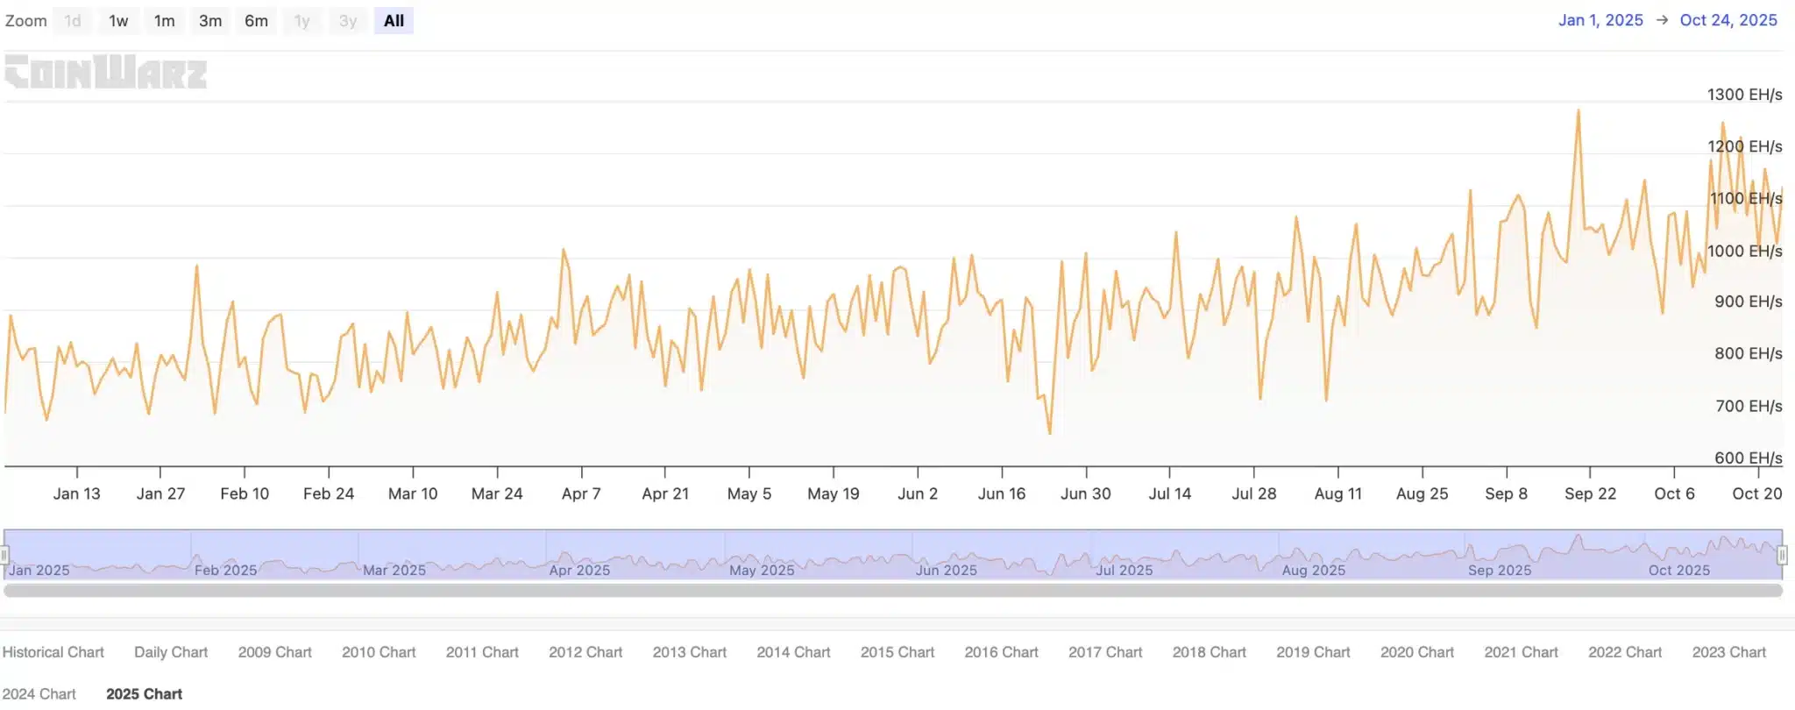Open the Historical Chart tab

53,652
